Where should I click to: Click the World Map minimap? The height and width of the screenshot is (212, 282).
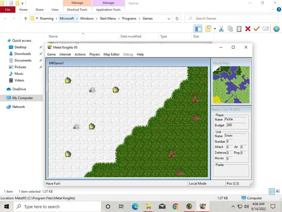coord(231,85)
